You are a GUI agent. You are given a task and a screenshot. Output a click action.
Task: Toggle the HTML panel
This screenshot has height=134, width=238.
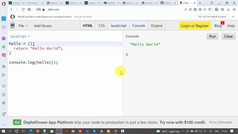tap(88, 26)
